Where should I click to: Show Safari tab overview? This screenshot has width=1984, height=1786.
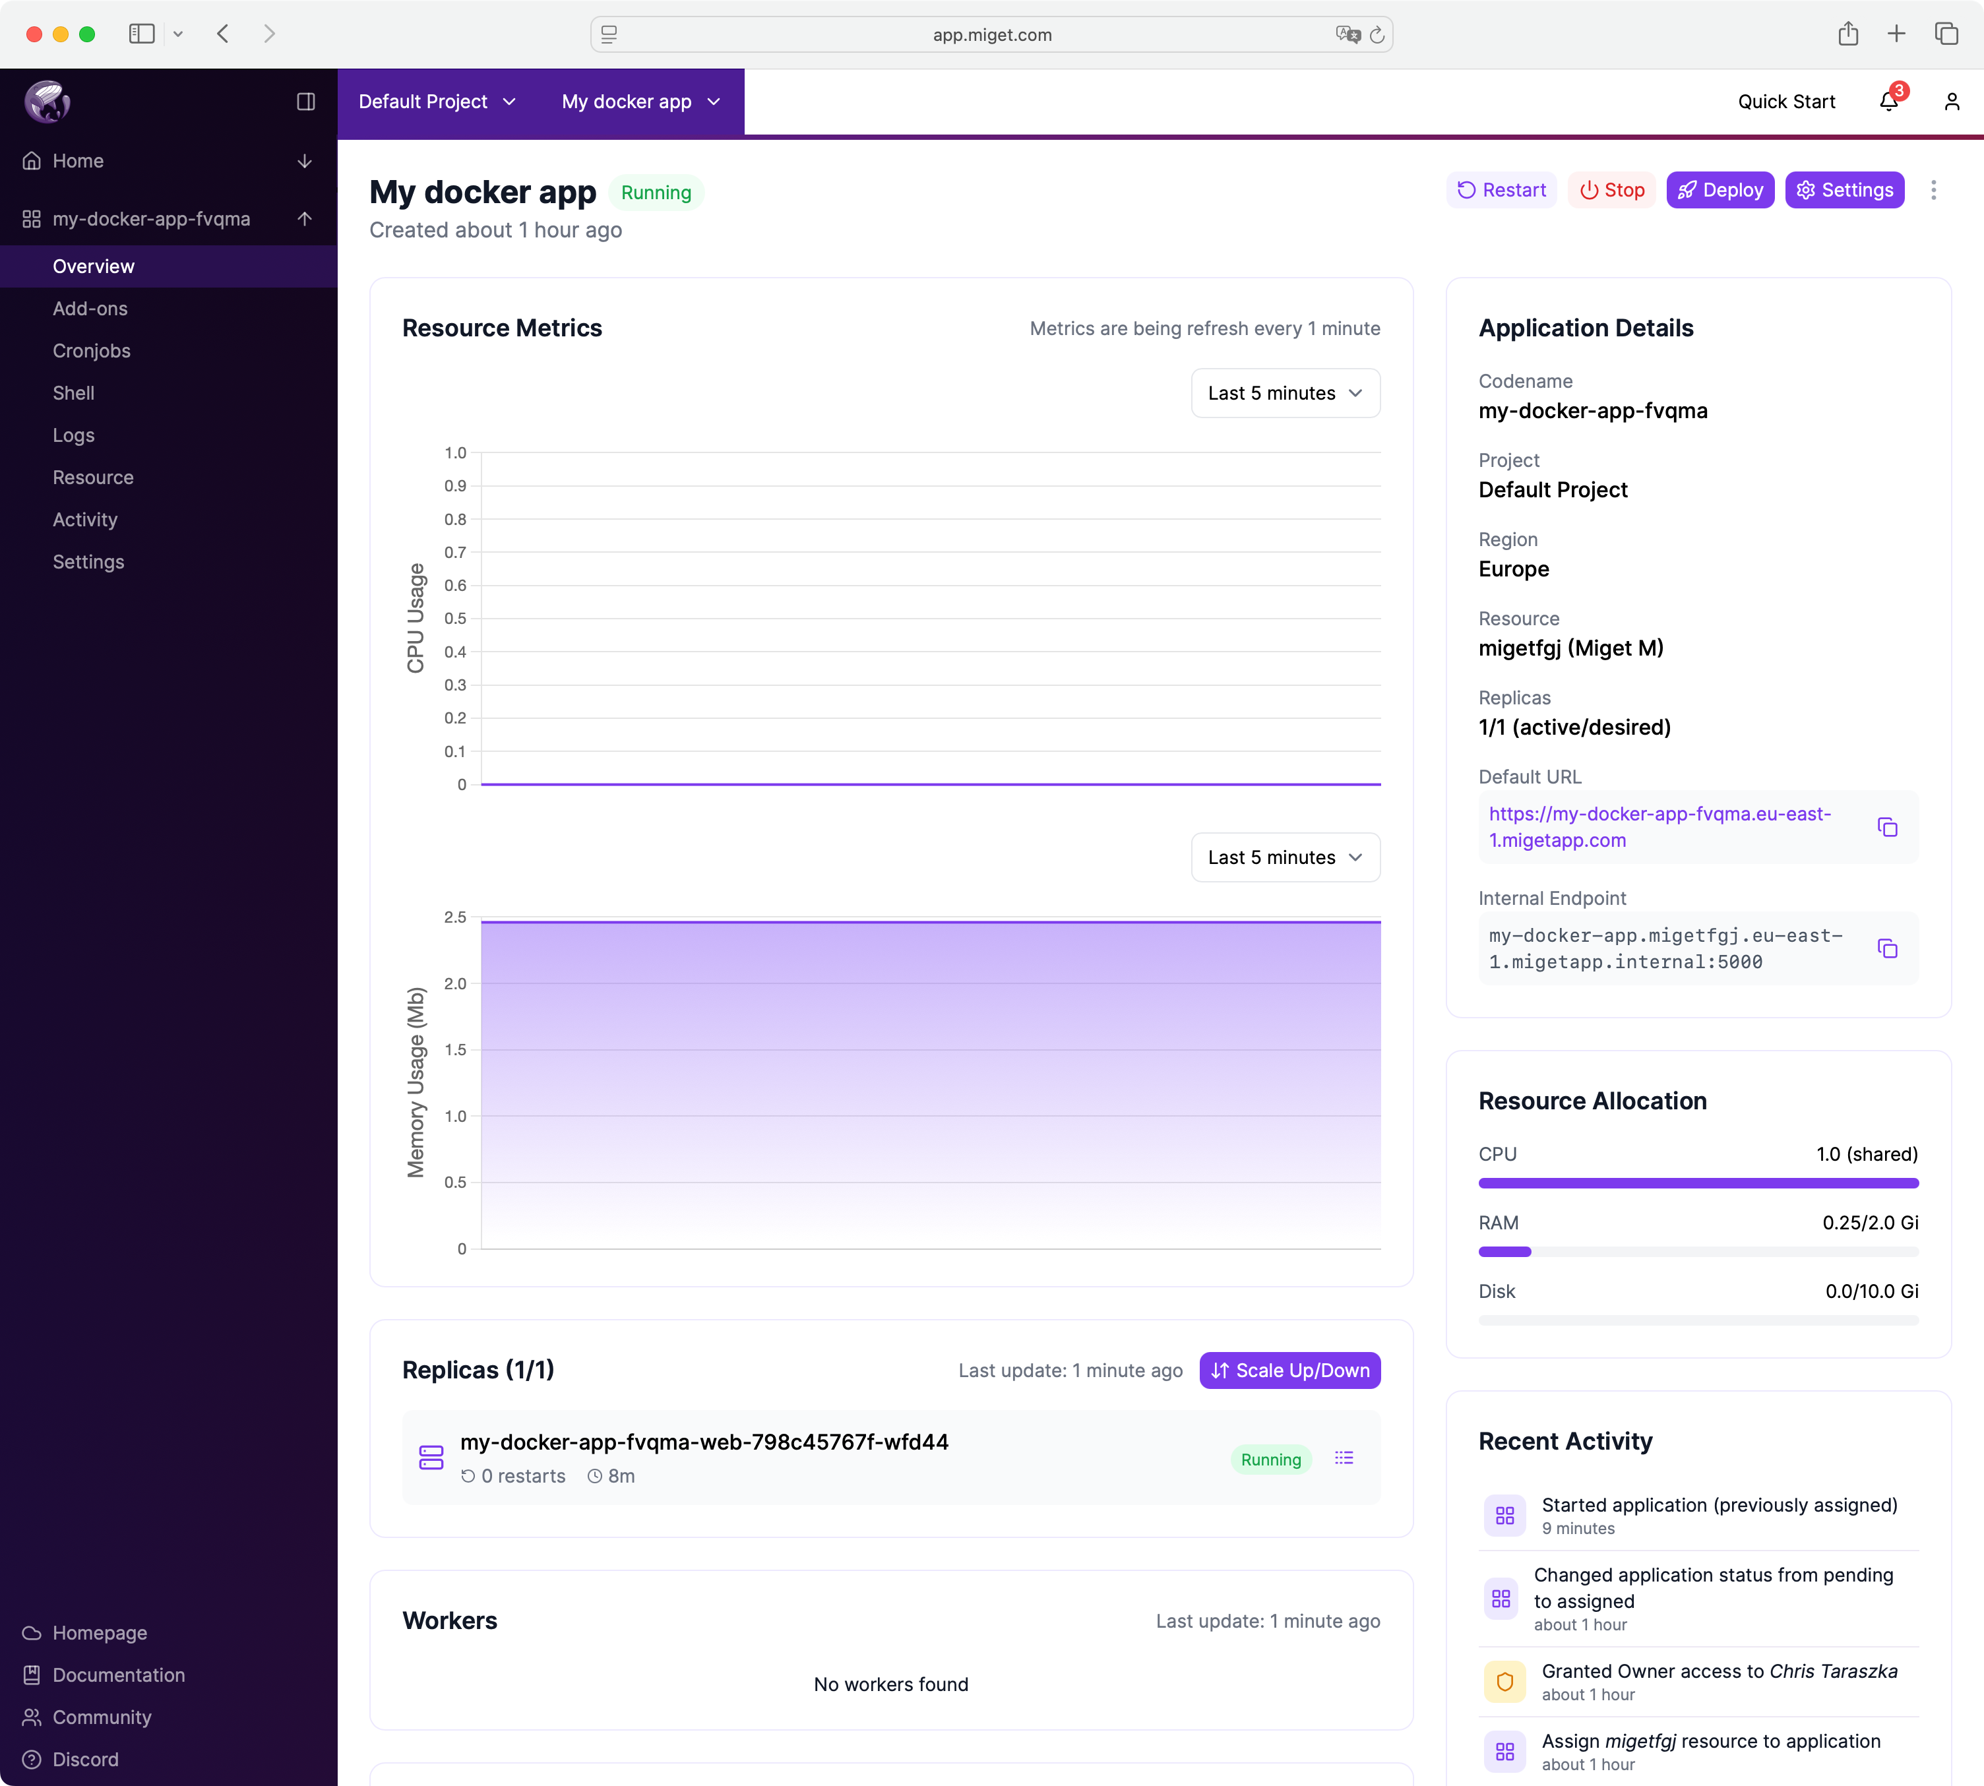(1946, 34)
